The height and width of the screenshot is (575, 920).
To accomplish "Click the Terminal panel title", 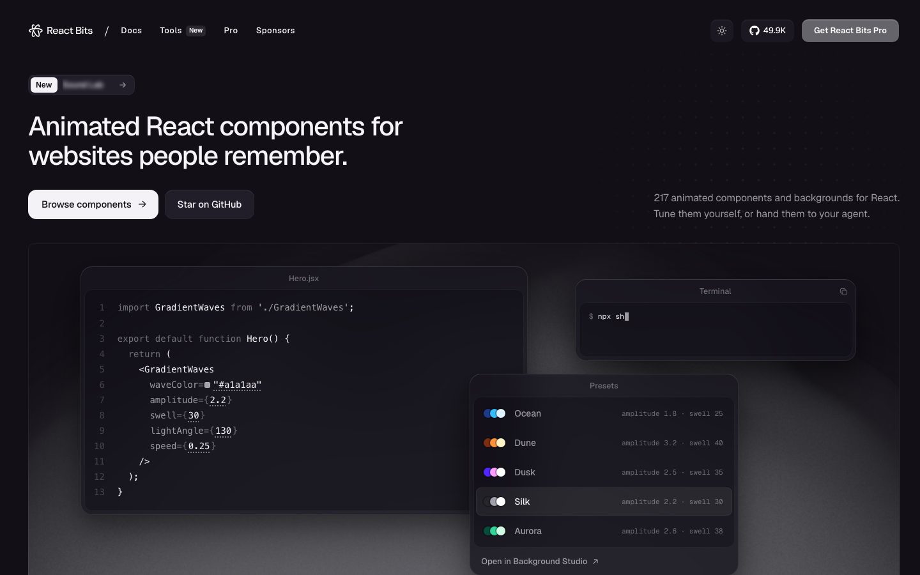I will click(715, 291).
